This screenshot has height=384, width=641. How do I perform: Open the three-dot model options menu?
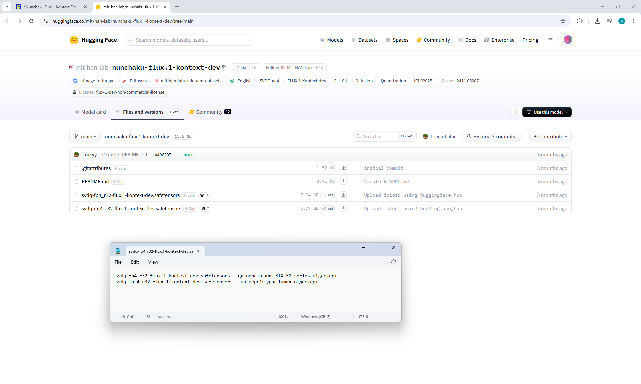coord(515,112)
